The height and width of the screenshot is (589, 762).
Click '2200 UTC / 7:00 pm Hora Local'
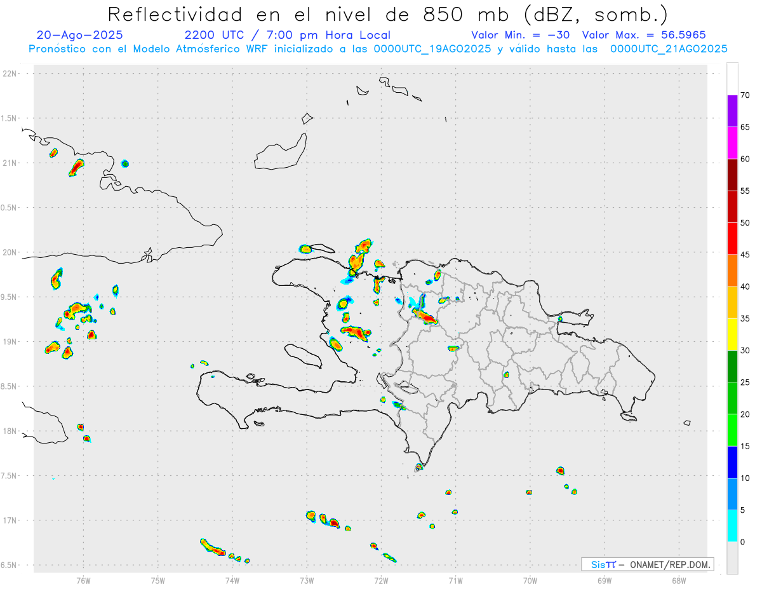287,35
